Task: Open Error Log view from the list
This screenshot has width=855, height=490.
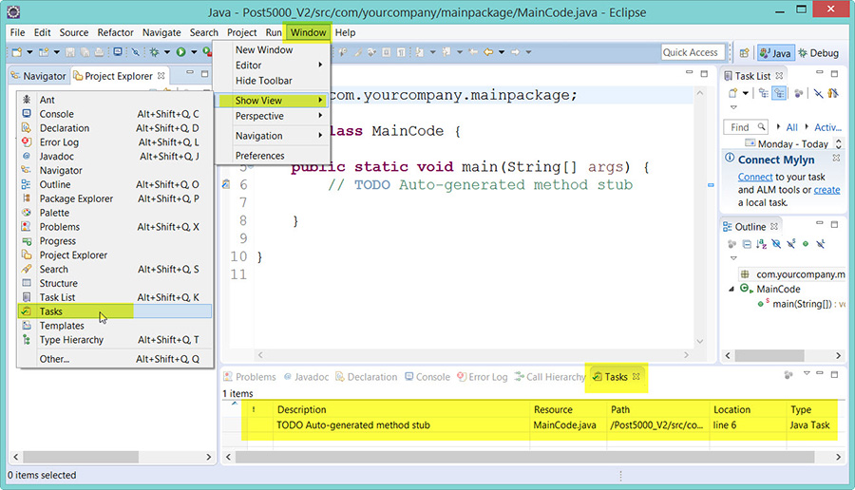Action: point(115,142)
